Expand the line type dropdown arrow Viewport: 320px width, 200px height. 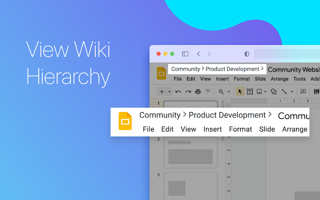coord(292,92)
